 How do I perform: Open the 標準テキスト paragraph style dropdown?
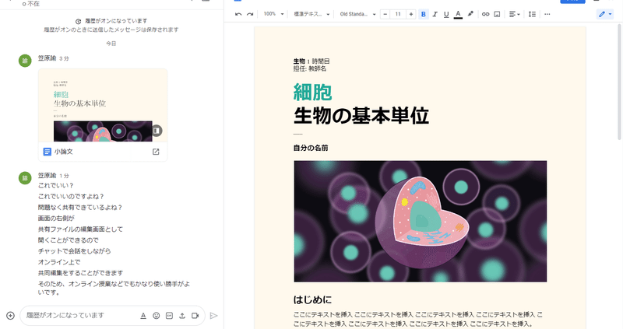point(311,14)
